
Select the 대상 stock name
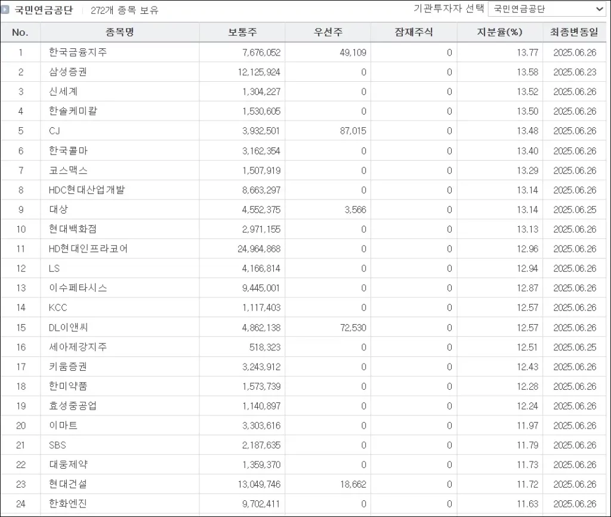click(58, 210)
